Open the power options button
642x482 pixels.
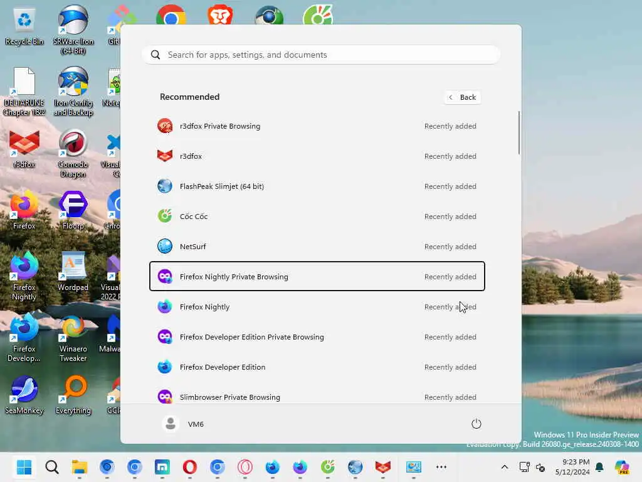pos(476,424)
